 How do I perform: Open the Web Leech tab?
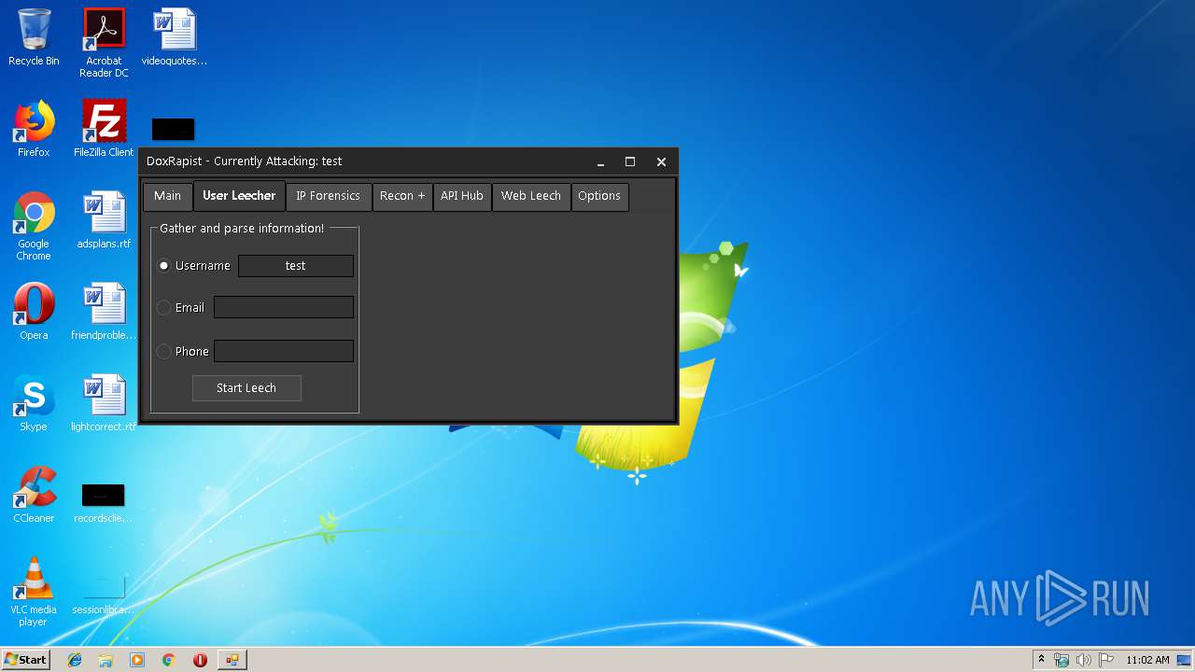[531, 196]
